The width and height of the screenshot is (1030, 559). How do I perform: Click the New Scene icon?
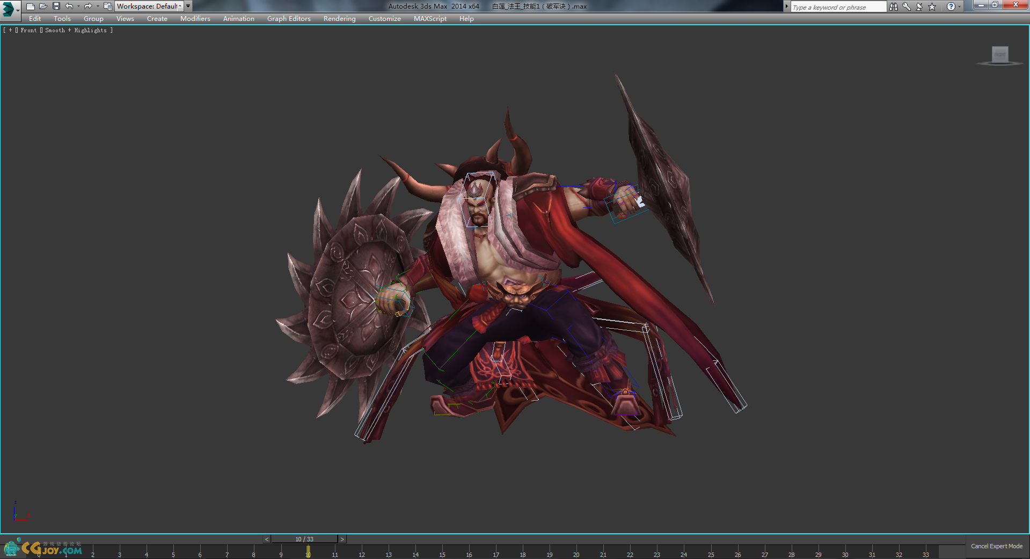(x=31, y=6)
